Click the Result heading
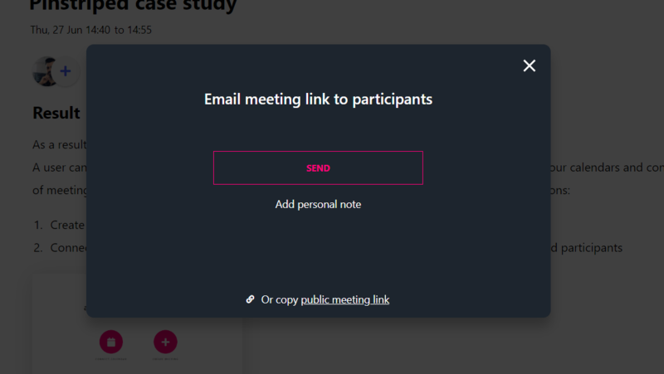The height and width of the screenshot is (374, 664). [x=56, y=113]
